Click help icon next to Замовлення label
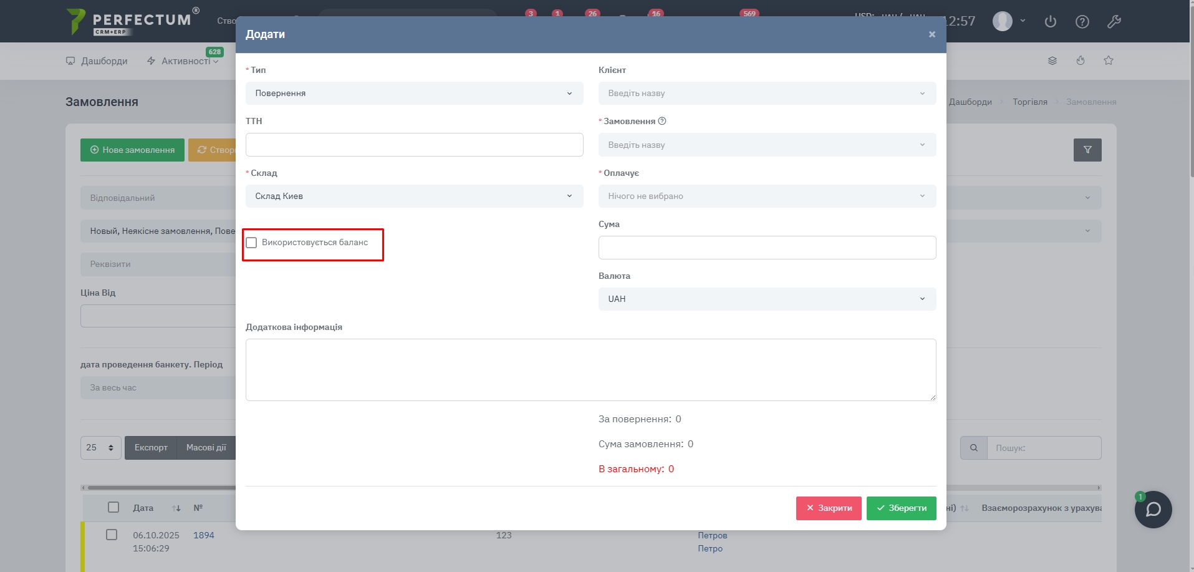Image resolution: width=1194 pixels, height=572 pixels. point(662,121)
